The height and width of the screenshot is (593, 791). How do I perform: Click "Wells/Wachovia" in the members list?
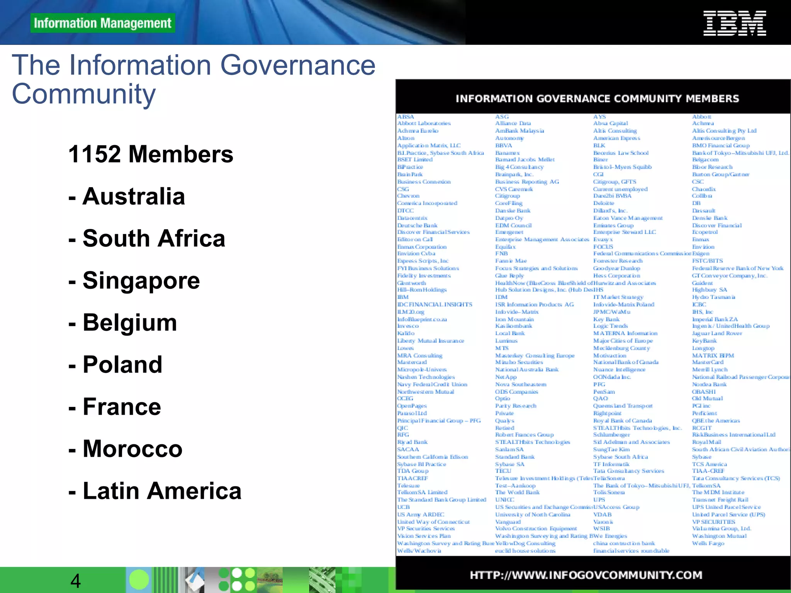tap(419, 551)
